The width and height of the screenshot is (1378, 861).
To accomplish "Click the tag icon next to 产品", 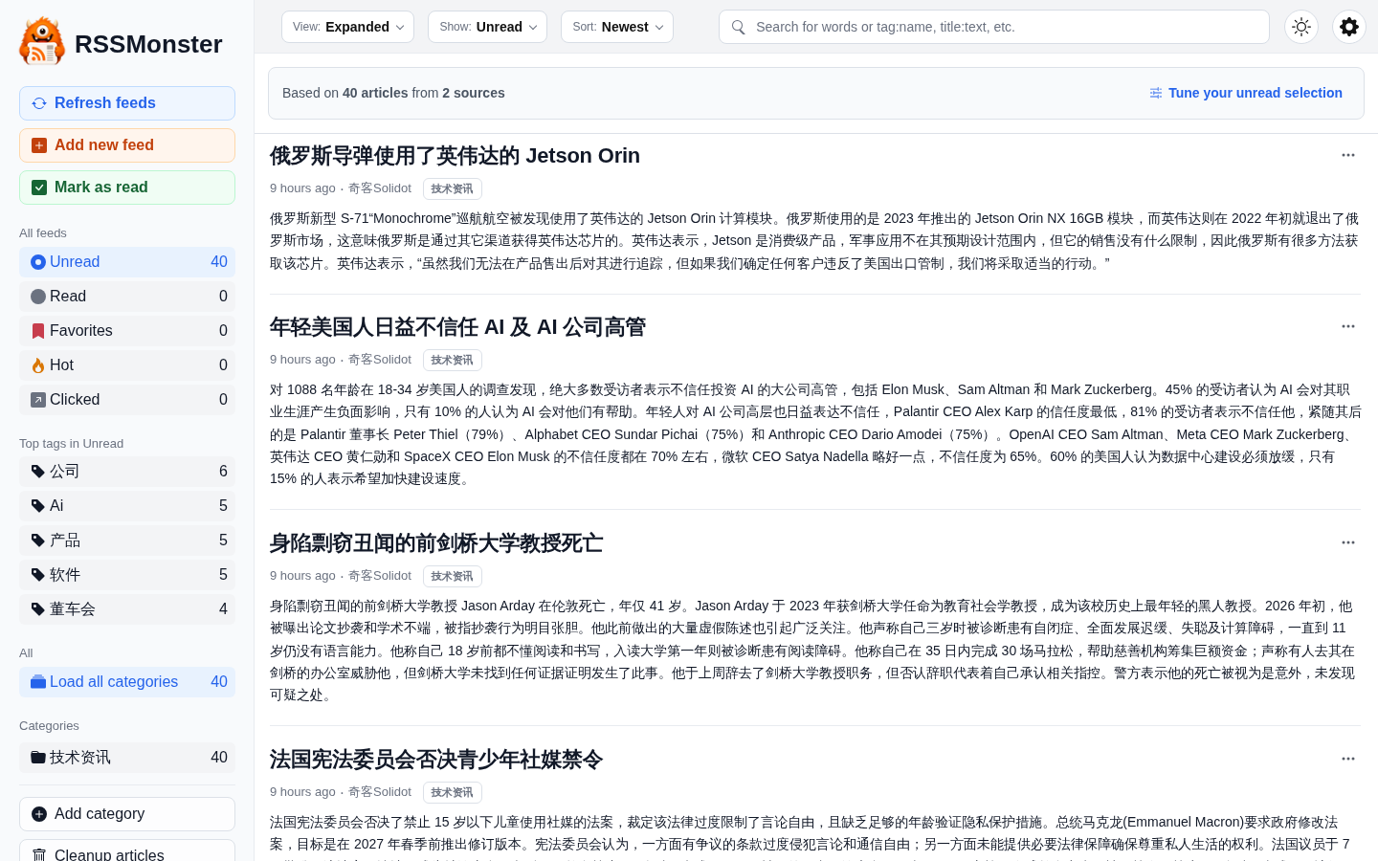I will [x=38, y=541].
